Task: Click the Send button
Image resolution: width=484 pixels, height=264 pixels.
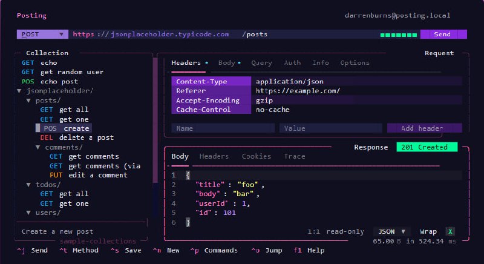Action: pyautogui.click(x=443, y=35)
